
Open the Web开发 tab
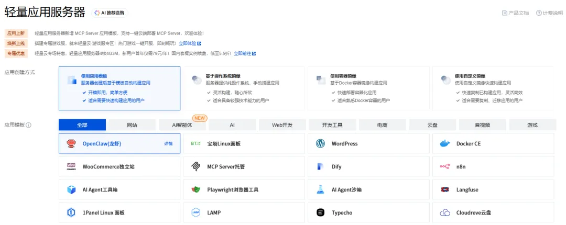pos(282,125)
